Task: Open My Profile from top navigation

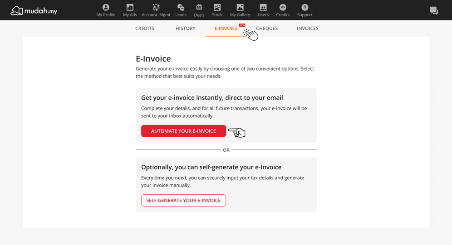Action: 106,10
